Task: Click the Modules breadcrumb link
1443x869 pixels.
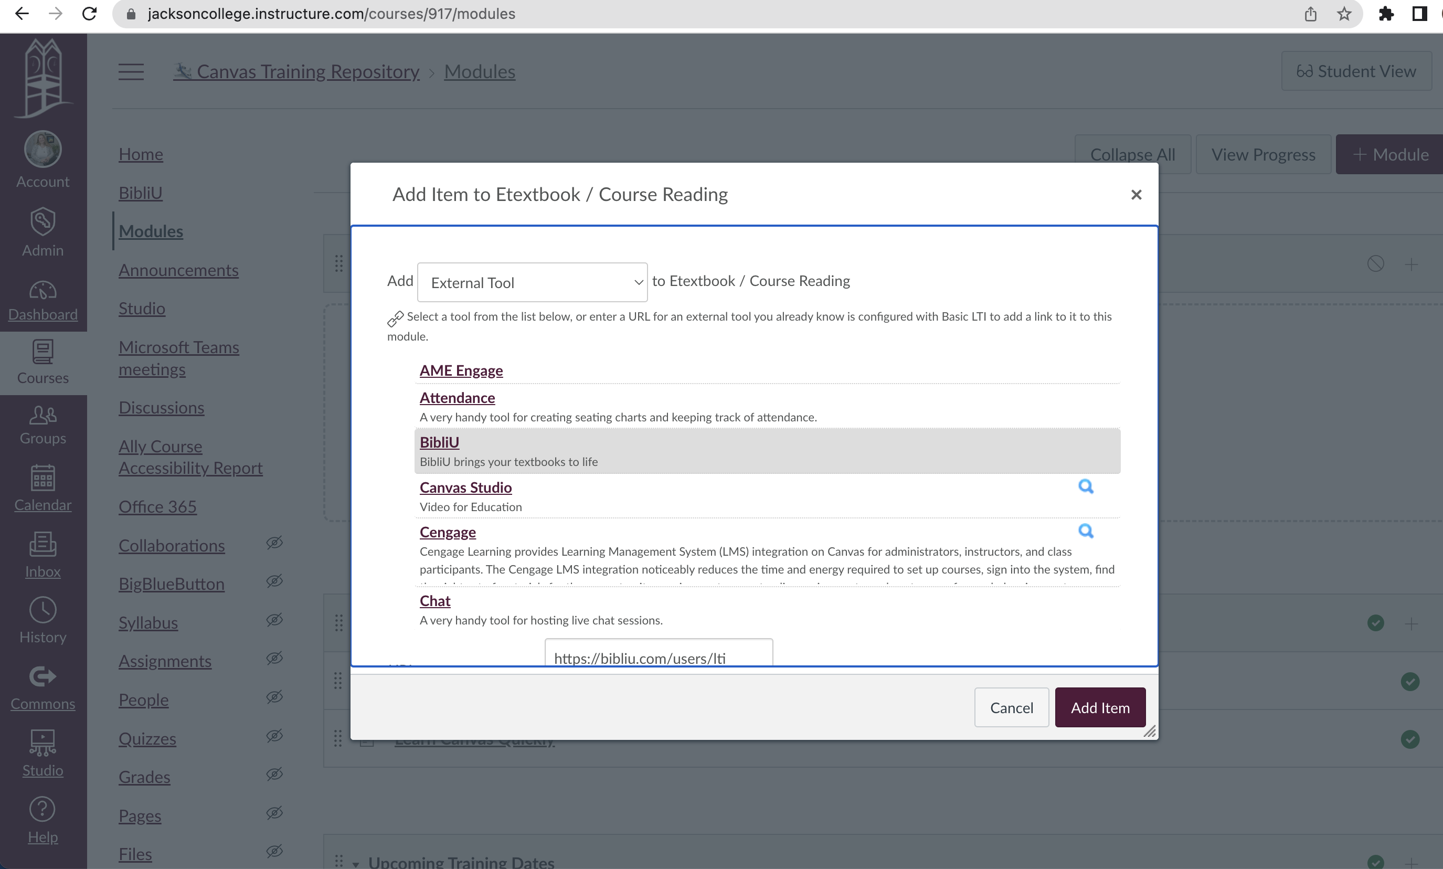Action: (480, 71)
